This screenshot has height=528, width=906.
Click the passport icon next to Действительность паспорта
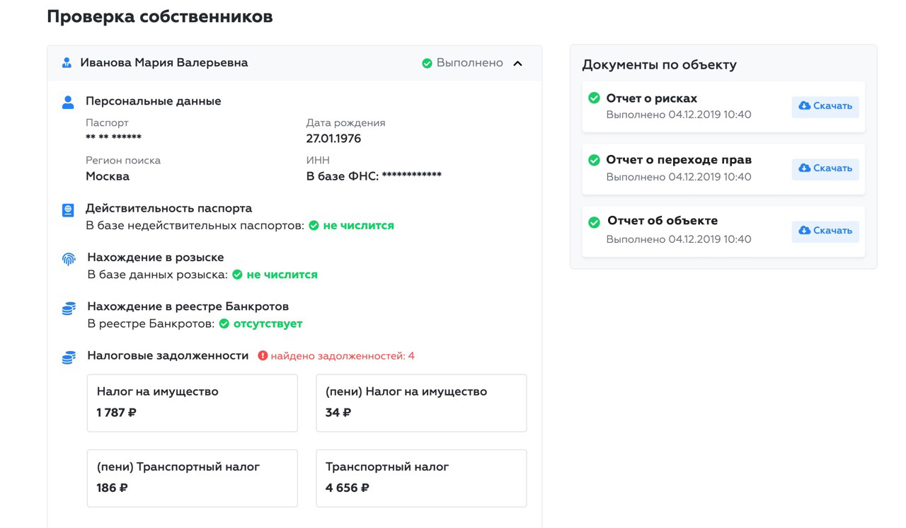68,210
